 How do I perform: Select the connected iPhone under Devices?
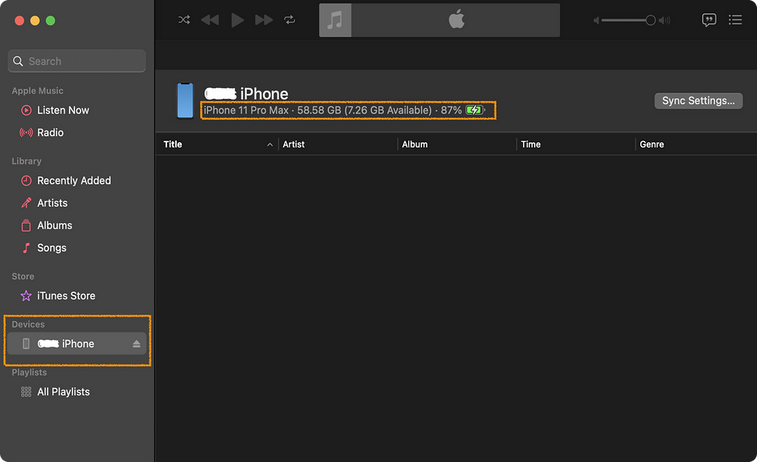click(x=68, y=343)
